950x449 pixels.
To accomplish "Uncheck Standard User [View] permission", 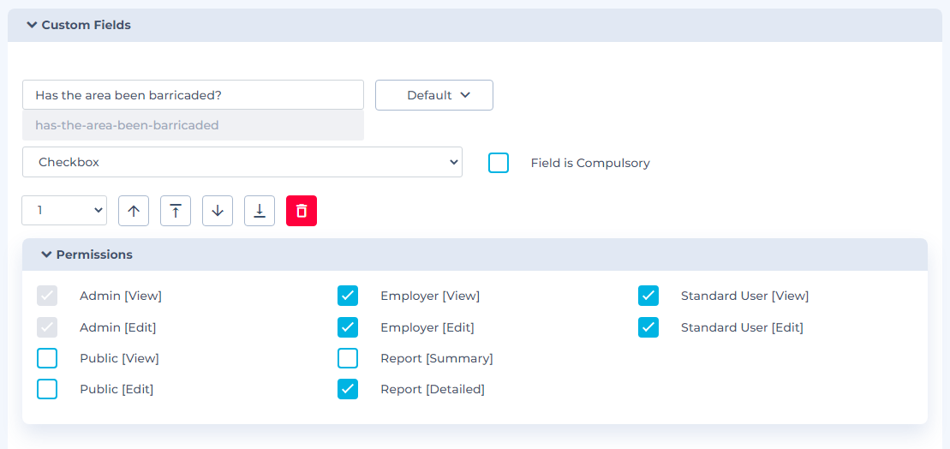I will [648, 296].
